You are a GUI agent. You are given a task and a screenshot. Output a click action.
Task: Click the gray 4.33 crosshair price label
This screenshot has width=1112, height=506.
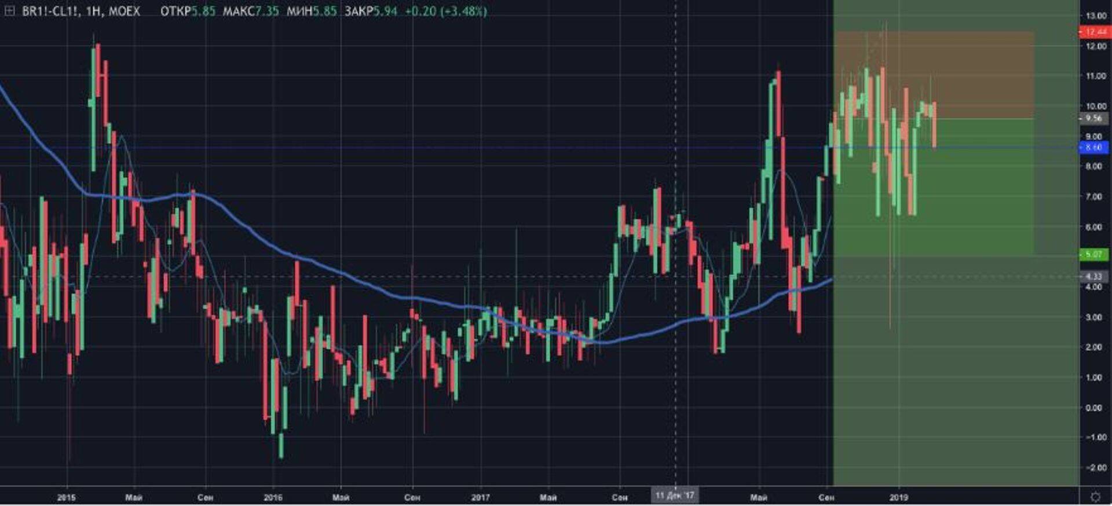[1093, 276]
